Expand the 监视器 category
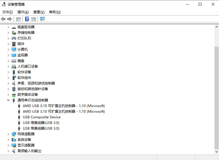The height and width of the screenshot is (160, 219). pyautogui.click(x=8, y=55)
